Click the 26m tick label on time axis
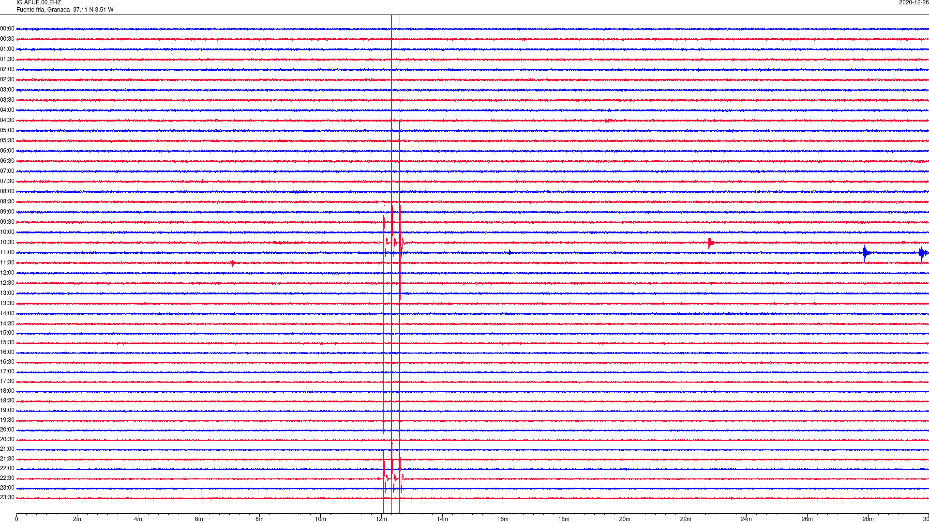929x523 pixels. [x=807, y=519]
